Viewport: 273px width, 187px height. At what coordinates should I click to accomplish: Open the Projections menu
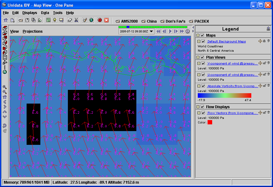click(x=33, y=31)
